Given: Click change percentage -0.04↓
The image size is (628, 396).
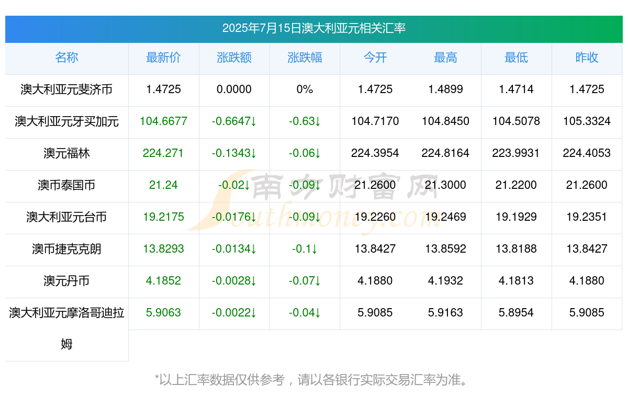Looking at the screenshot, I should pos(305,313).
